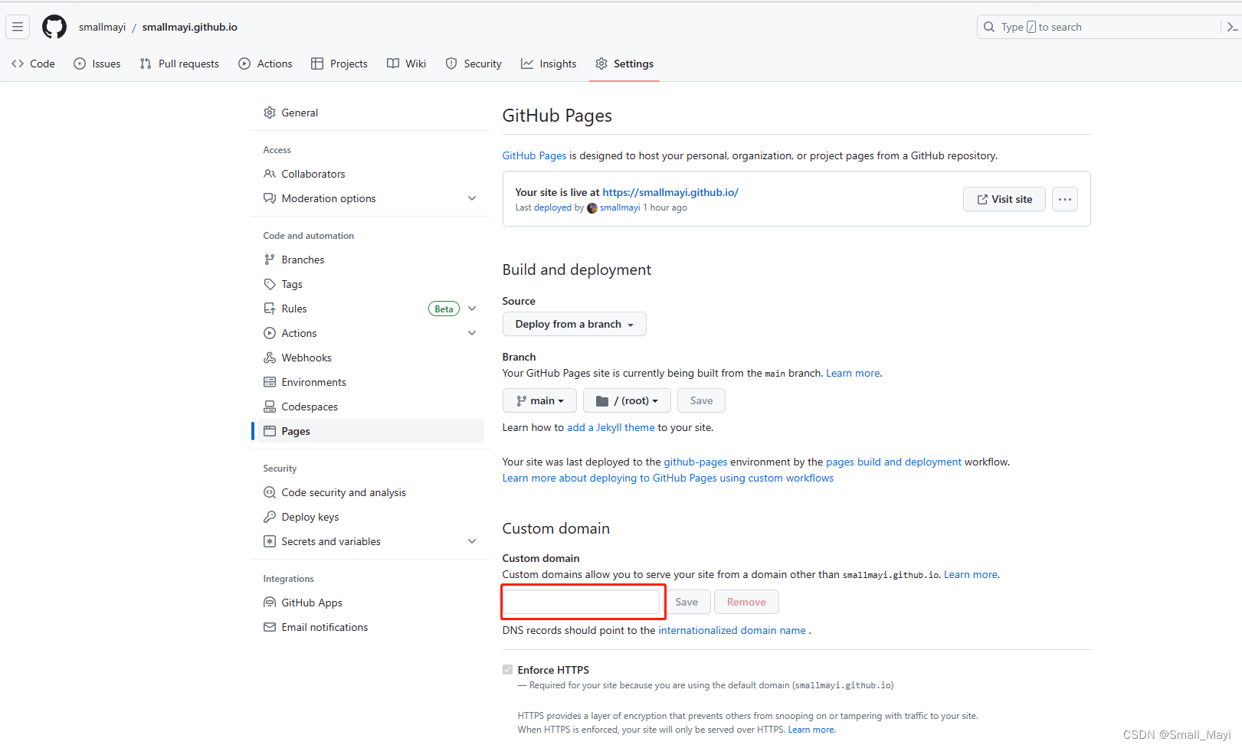
Task: Click the Secrets and variables asterisk icon
Action: click(270, 541)
